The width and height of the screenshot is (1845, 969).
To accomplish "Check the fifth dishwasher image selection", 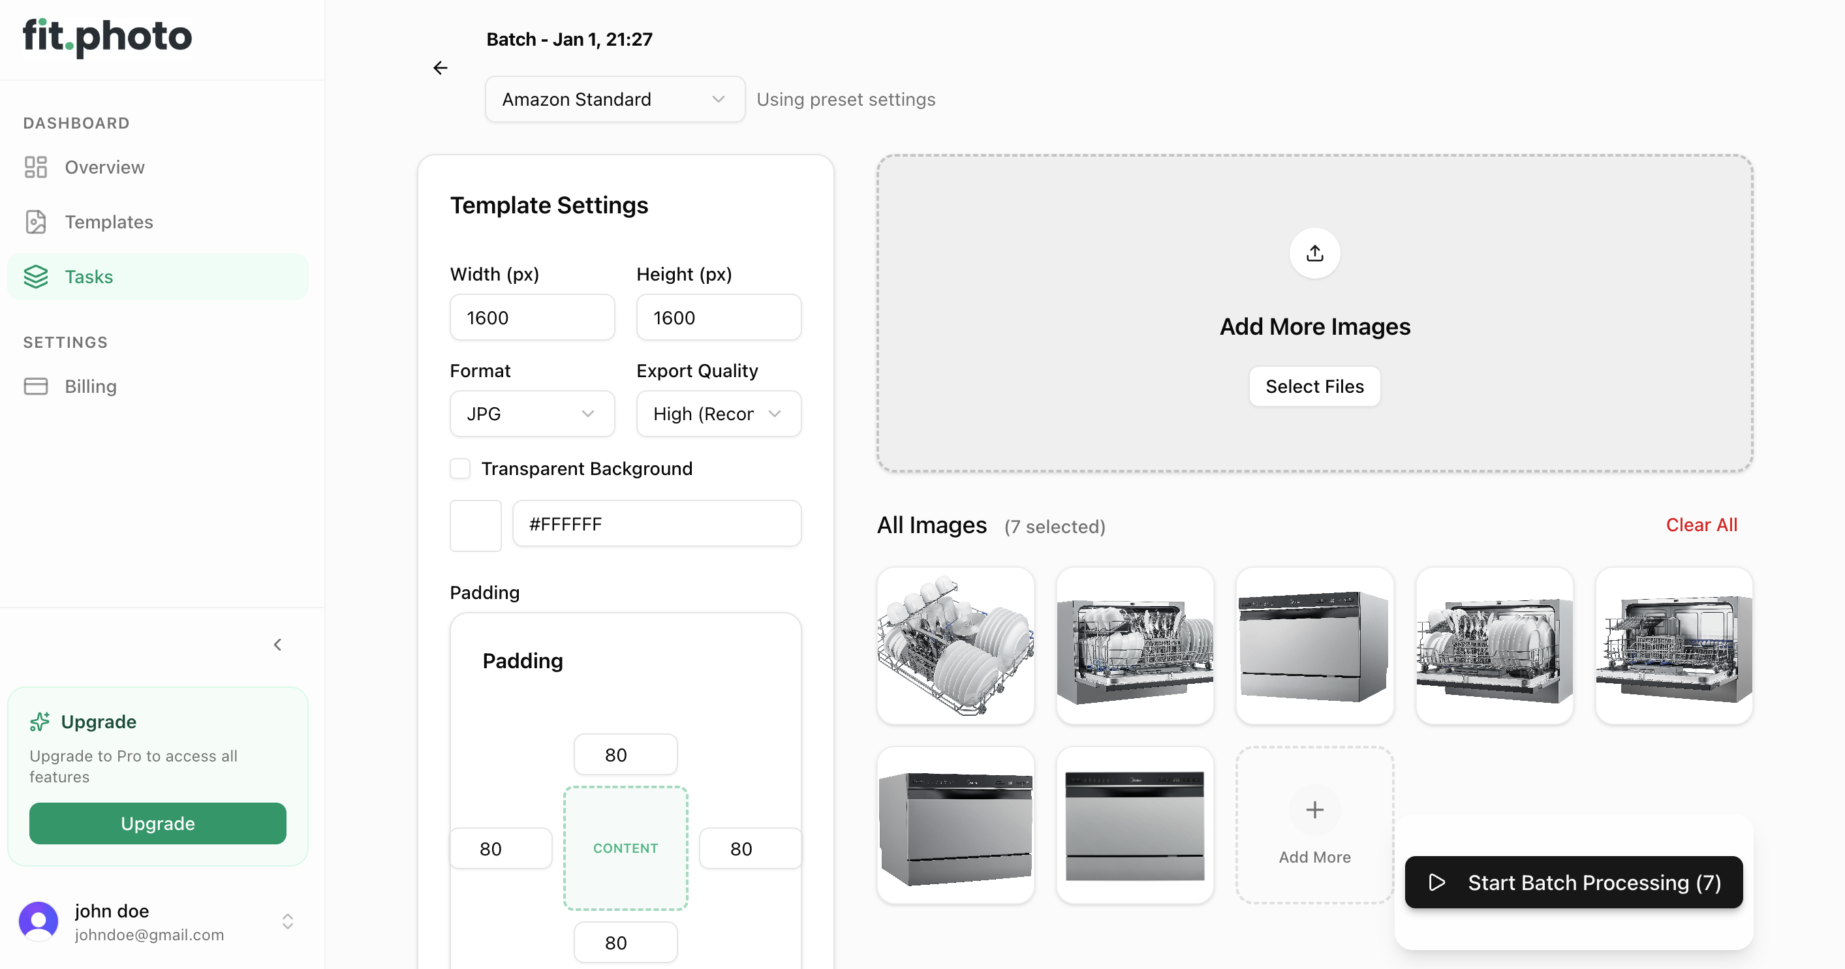I will [x=1674, y=646].
